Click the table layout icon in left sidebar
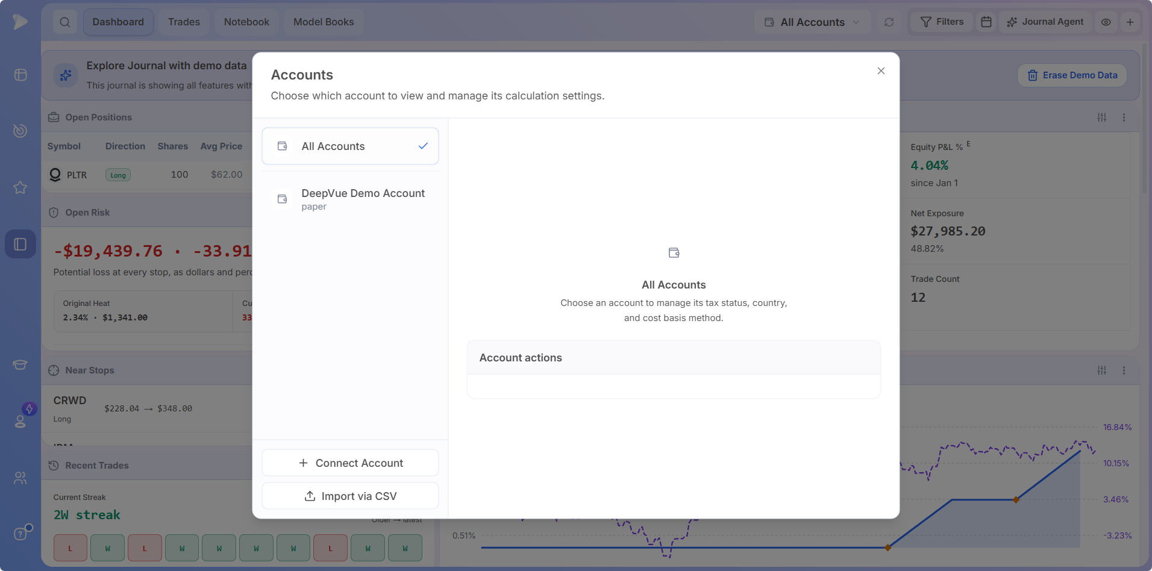Screen dimensions: 1152x571 tap(20, 75)
